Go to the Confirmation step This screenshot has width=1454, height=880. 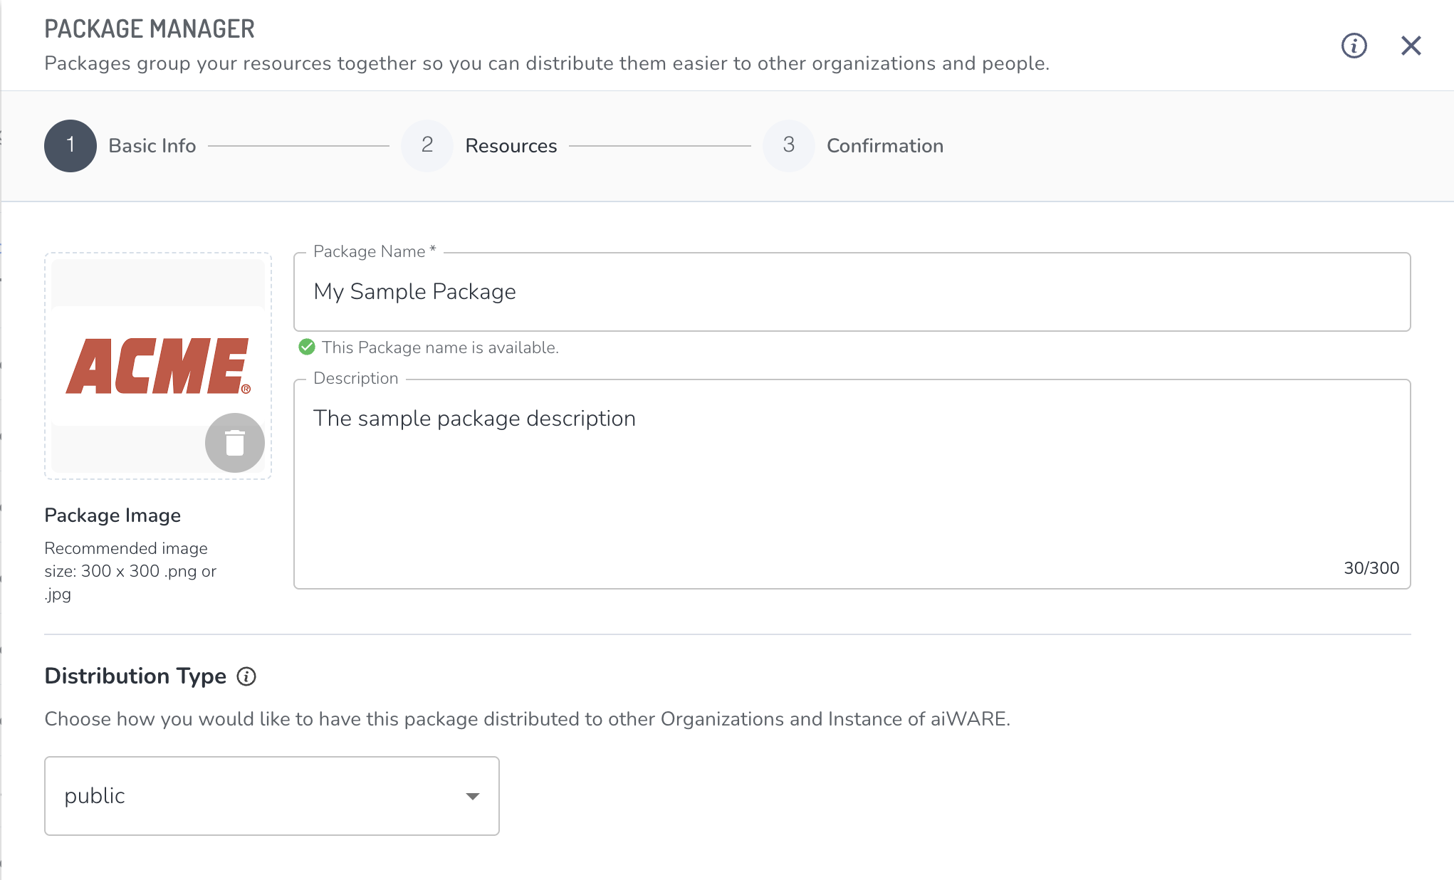click(x=884, y=146)
